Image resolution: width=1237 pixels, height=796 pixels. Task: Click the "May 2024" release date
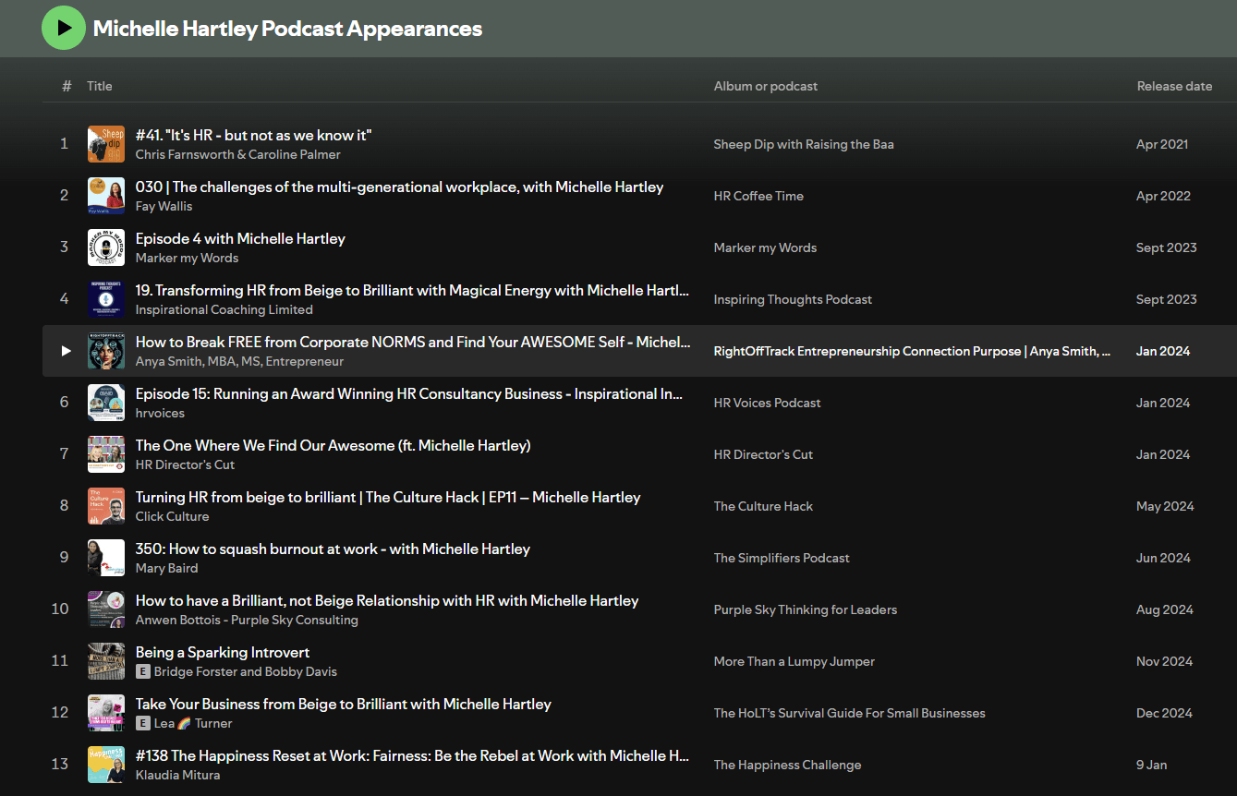coord(1165,506)
